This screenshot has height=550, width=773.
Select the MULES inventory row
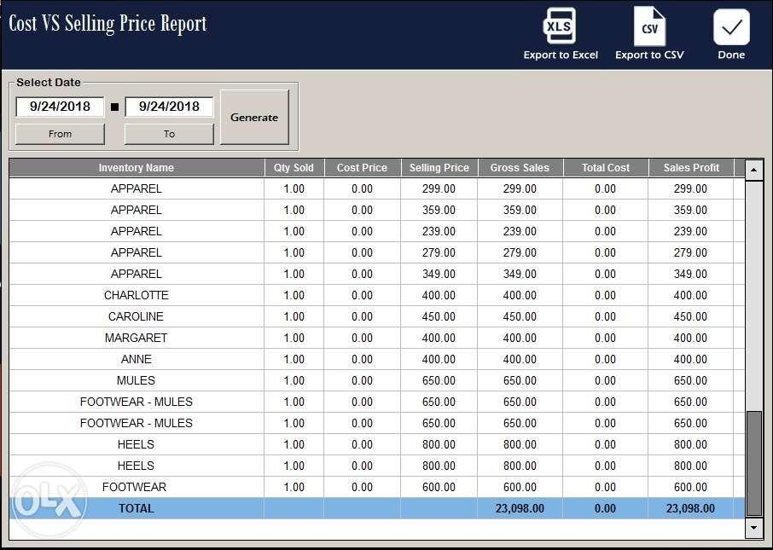tap(136, 380)
